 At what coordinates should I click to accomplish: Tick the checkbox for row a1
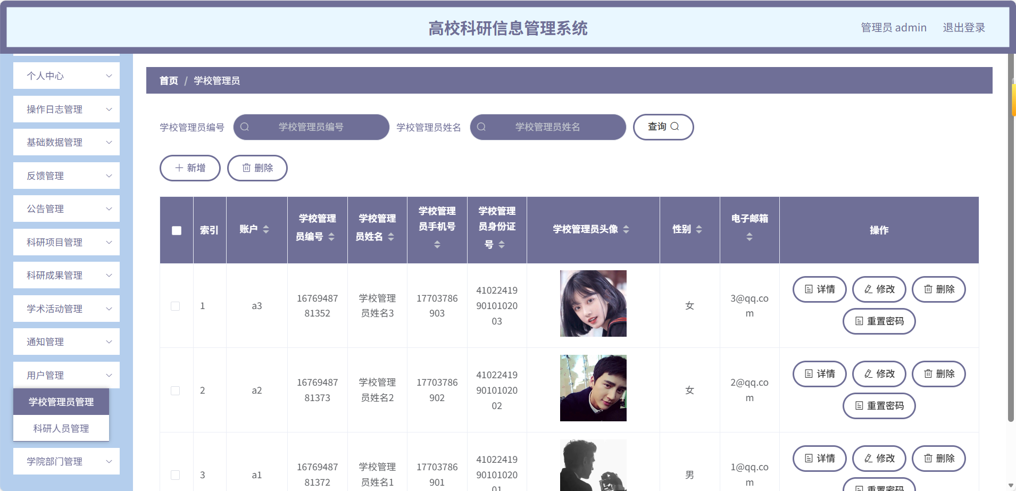[x=175, y=475]
